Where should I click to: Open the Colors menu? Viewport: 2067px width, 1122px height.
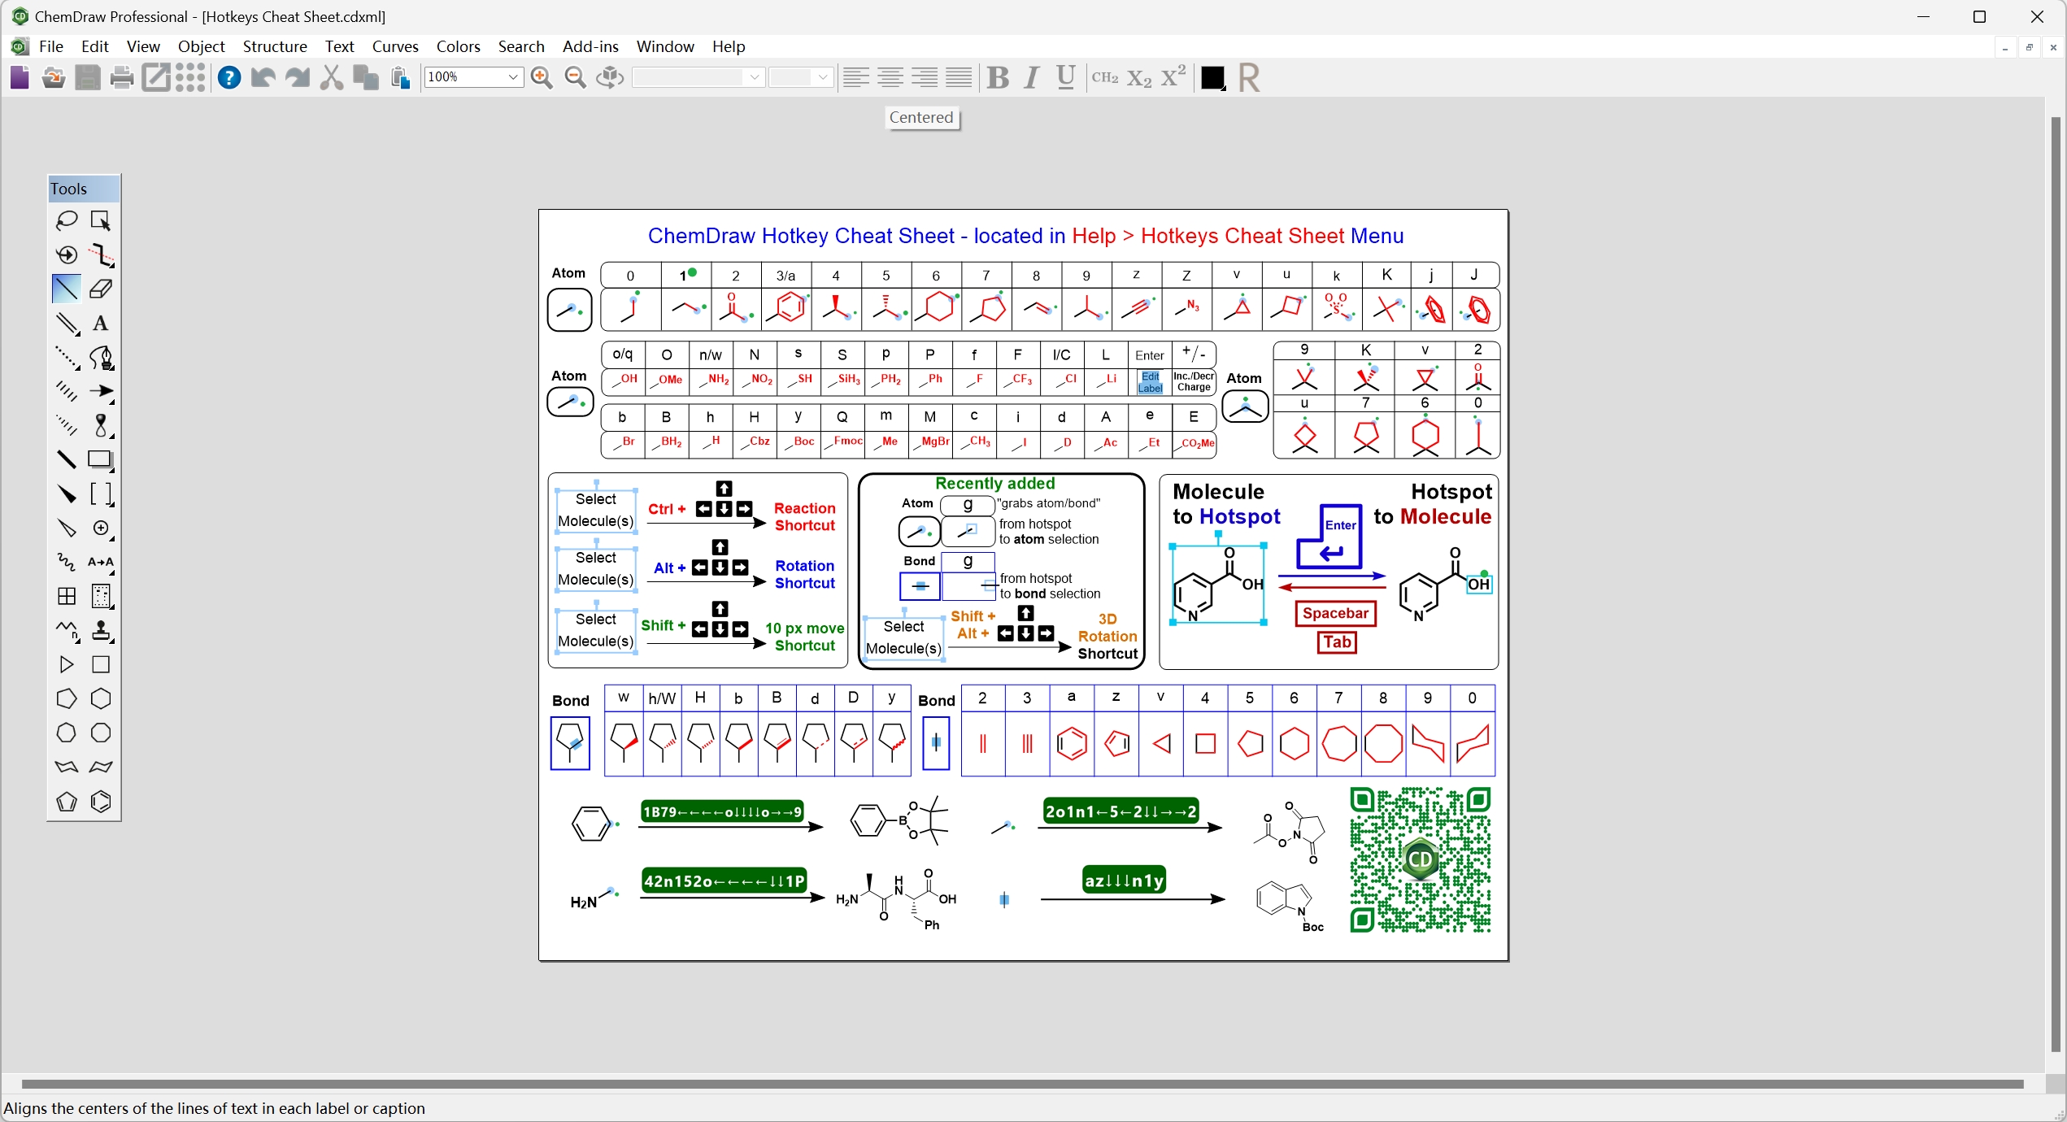[458, 46]
